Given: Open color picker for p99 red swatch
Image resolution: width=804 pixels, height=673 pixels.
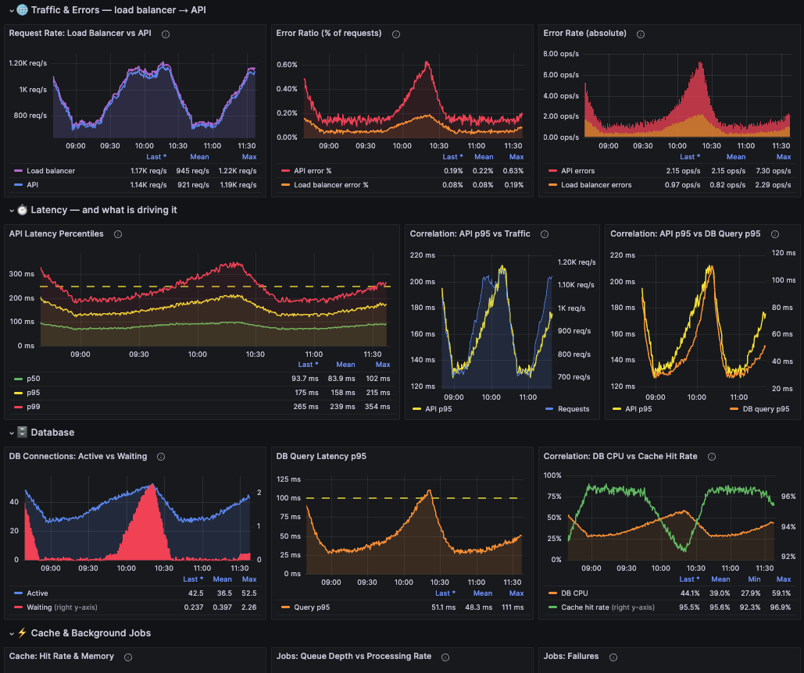Looking at the screenshot, I should coord(19,407).
